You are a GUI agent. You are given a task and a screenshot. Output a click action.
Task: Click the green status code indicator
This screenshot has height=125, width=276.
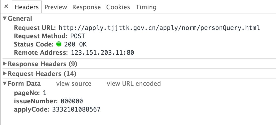[59, 44]
